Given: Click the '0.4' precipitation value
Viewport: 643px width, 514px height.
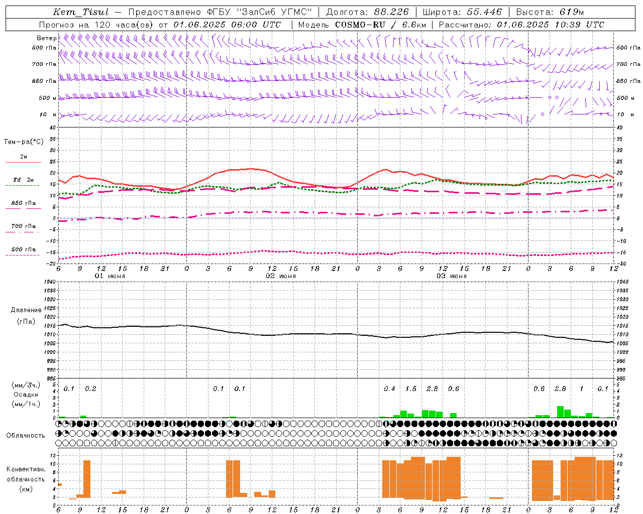Looking at the screenshot, I should (x=389, y=389).
